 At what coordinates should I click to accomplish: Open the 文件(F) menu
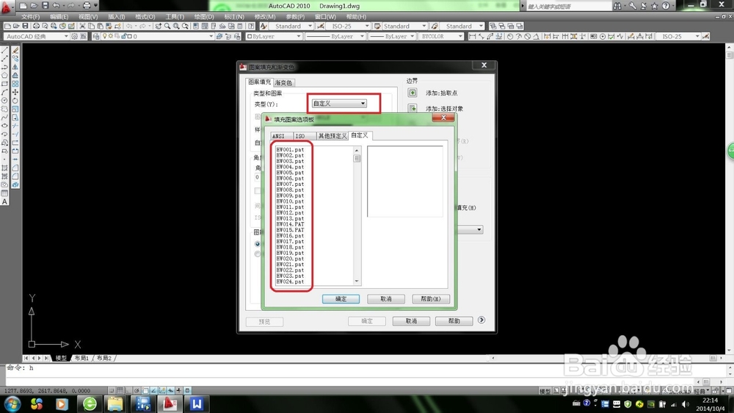30,16
